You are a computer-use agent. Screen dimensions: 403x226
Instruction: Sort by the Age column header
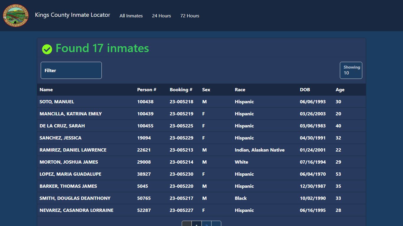340,90
